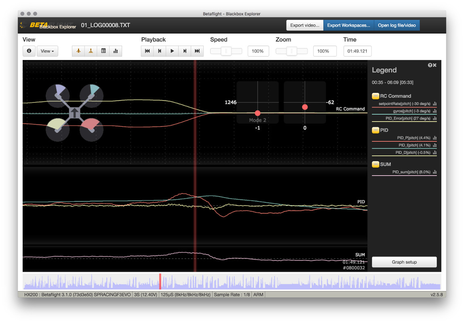Click the file name 01_LOG00008.TXT
Viewport: 464px width, 323px height.
105,25
